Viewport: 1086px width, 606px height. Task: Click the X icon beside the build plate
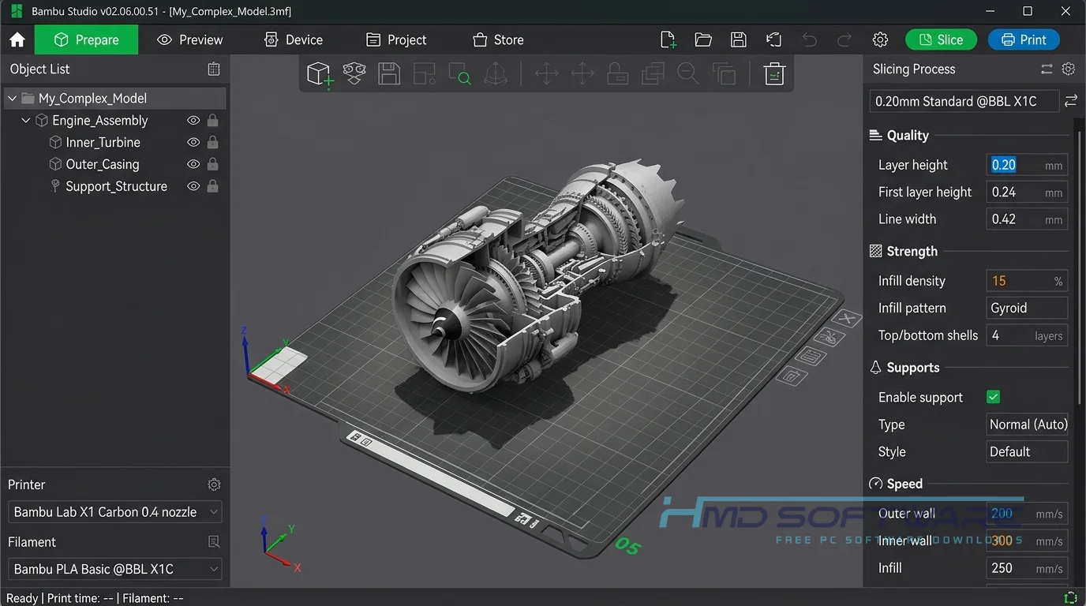847,319
